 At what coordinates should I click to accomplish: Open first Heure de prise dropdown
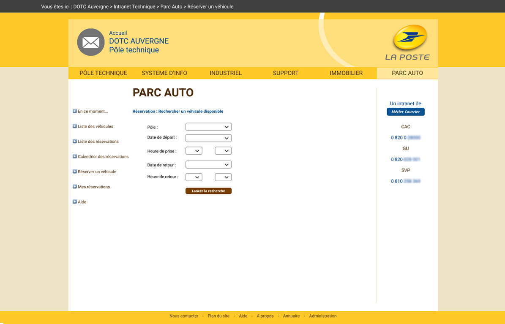(x=194, y=151)
